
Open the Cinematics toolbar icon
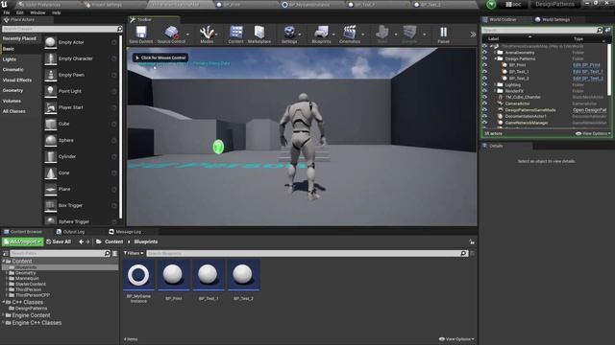point(350,32)
